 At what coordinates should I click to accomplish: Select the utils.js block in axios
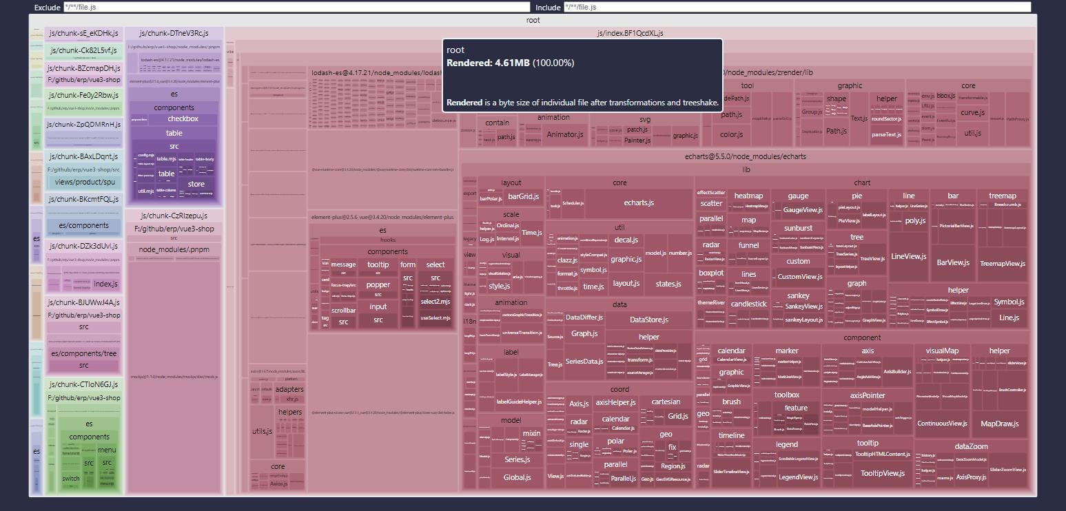coord(262,432)
